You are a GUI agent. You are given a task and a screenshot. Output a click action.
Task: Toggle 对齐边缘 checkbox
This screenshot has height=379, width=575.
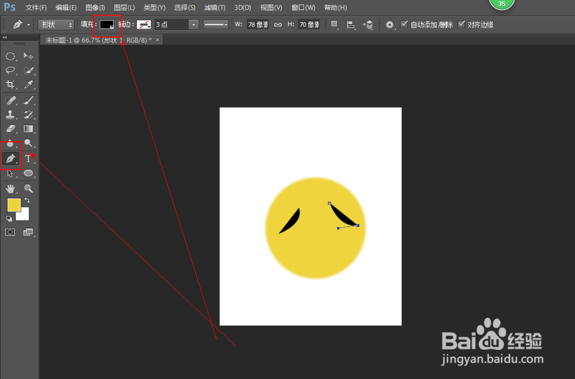[461, 25]
